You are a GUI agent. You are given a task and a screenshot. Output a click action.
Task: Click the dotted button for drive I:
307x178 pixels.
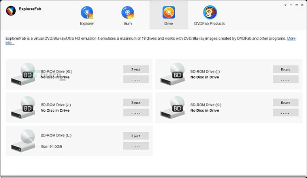pyautogui.click(x=286, y=79)
